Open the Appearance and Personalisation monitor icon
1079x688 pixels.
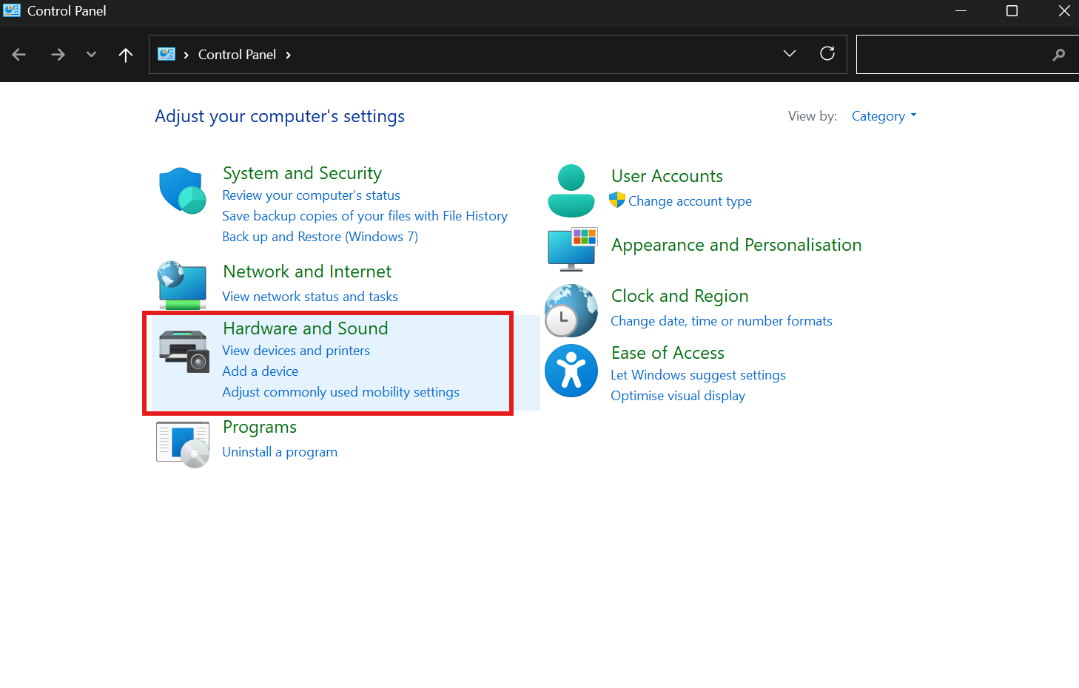point(571,249)
